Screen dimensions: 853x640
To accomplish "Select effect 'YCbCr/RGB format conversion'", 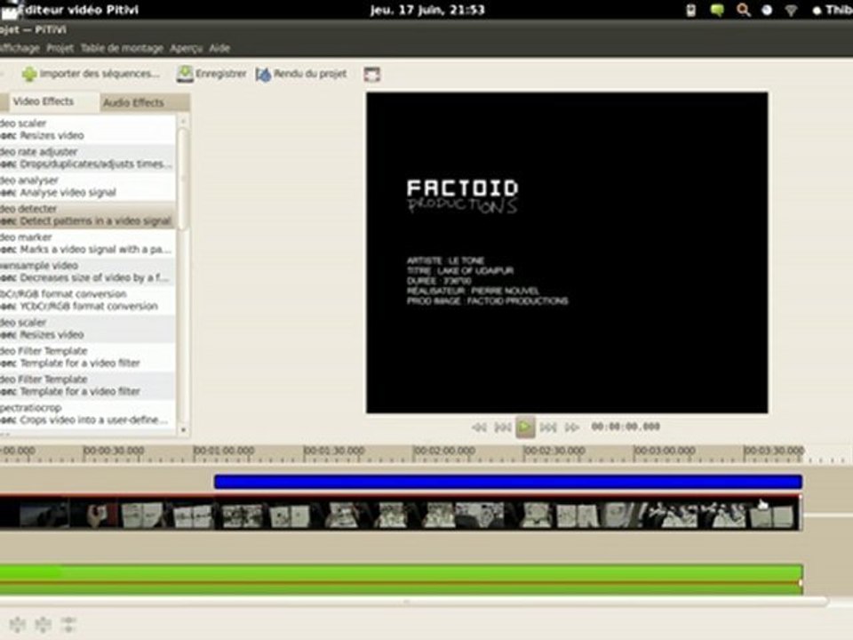I will pos(87,300).
